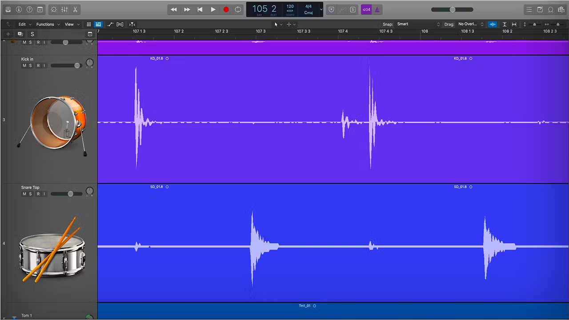This screenshot has height=320, width=569.
Task: Toggle the list view button highlighted blue
Action: tap(98, 24)
